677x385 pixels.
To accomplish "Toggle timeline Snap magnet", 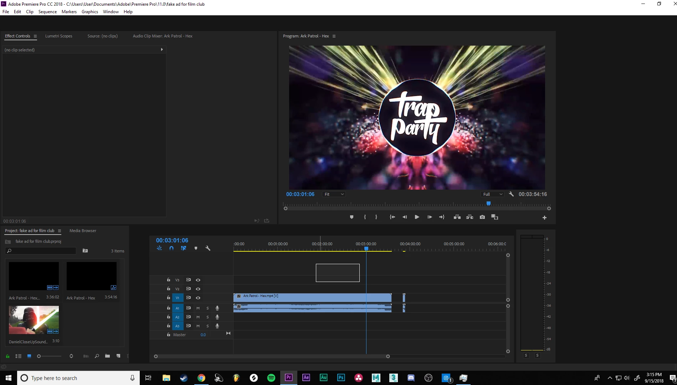I will [171, 248].
